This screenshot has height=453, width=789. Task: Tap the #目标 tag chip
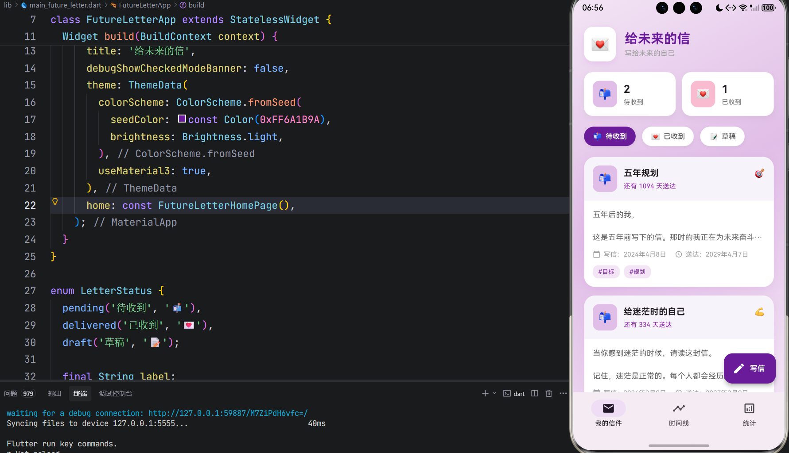pos(606,272)
